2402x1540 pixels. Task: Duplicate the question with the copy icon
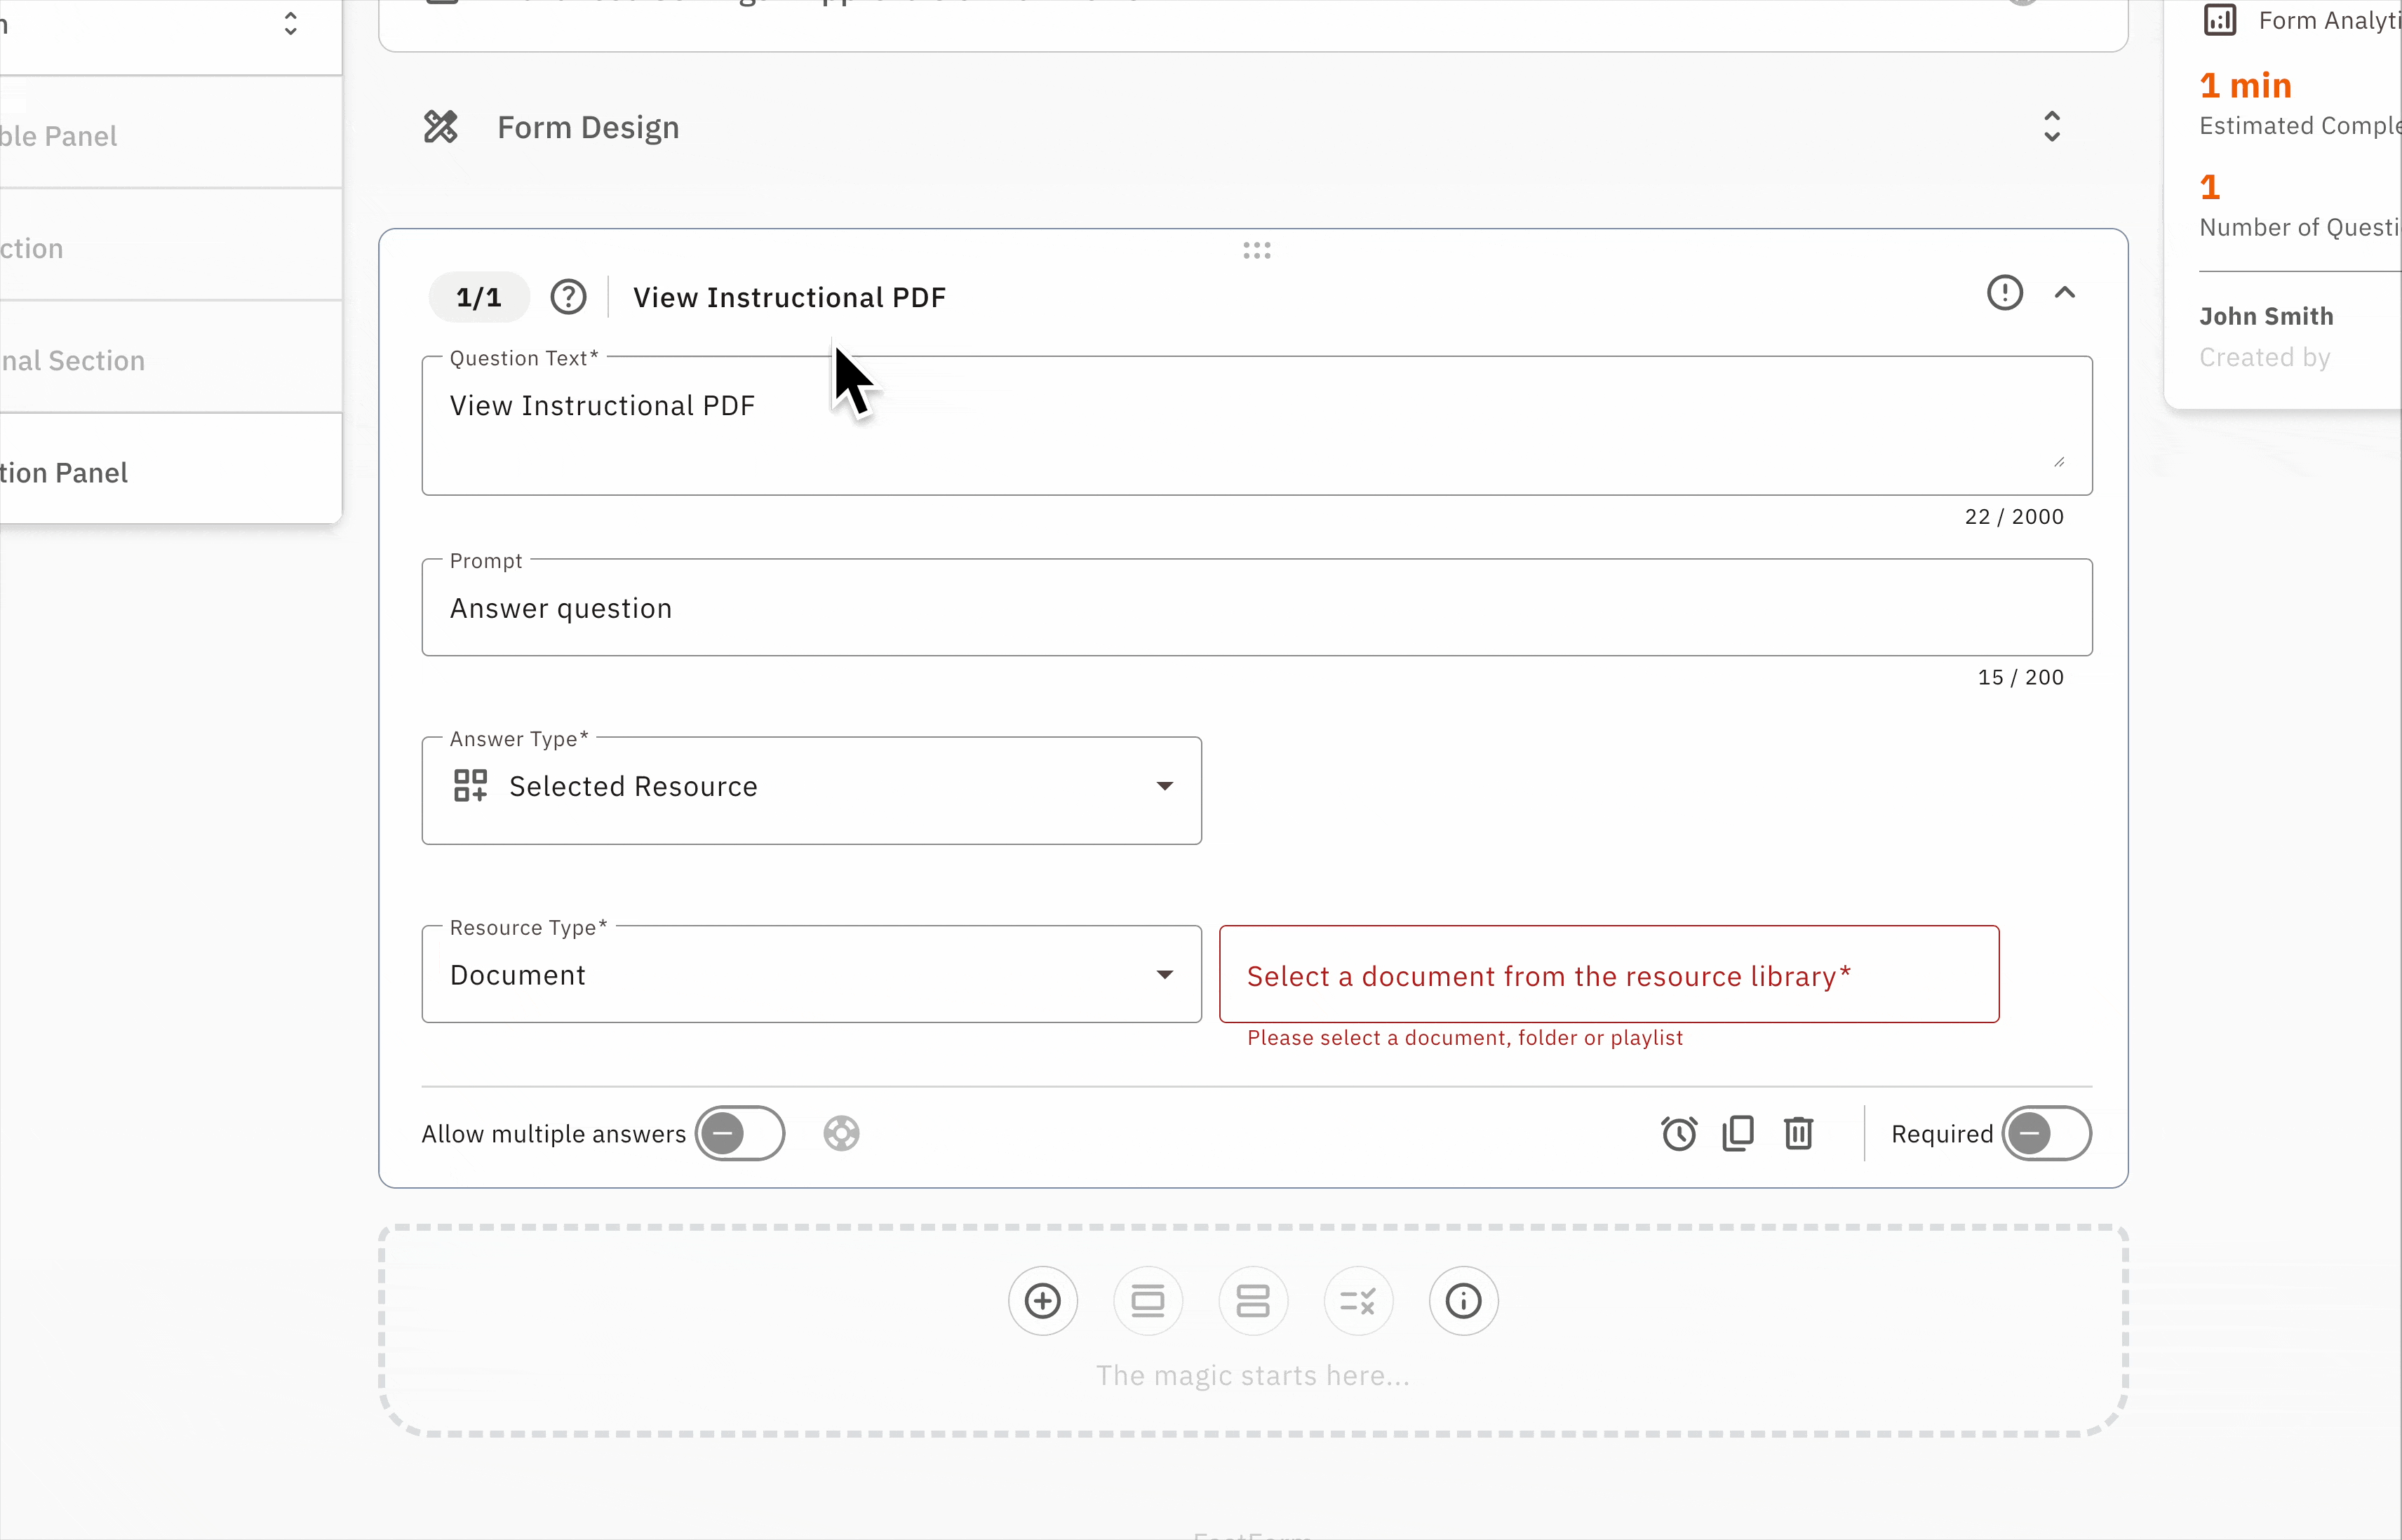pyautogui.click(x=1739, y=1133)
